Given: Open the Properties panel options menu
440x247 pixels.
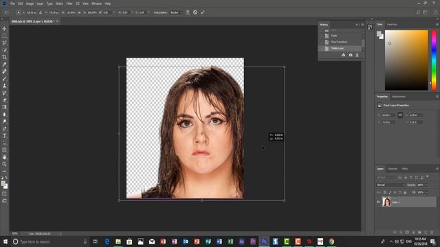Looking at the screenshot, I should (x=437, y=97).
